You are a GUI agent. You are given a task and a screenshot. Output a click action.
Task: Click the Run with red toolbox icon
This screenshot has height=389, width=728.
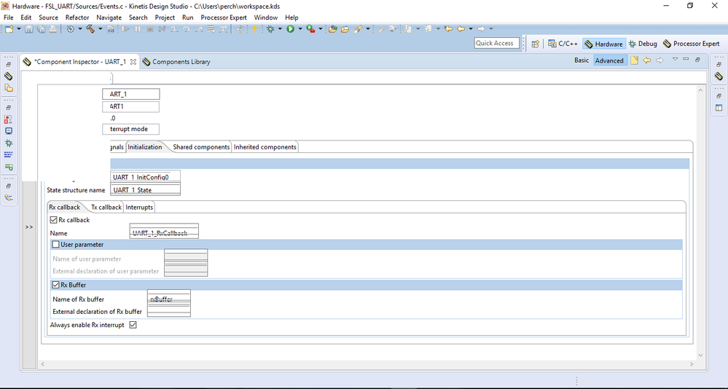click(x=310, y=29)
